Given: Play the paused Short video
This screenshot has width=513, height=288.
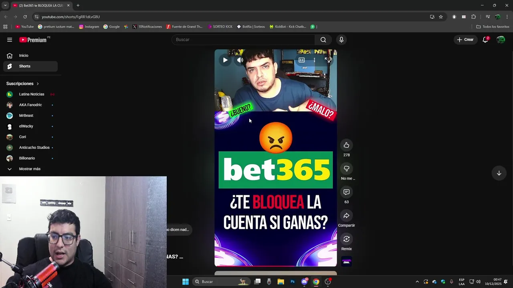Looking at the screenshot, I should pyautogui.click(x=225, y=60).
